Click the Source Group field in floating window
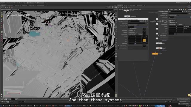The height and width of the screenshot is (107, 191). [137, 23]
